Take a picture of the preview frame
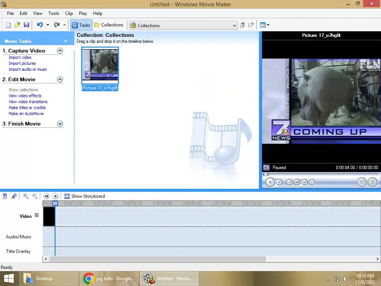This screenshot has width=381, height=286. pos(373,182)
